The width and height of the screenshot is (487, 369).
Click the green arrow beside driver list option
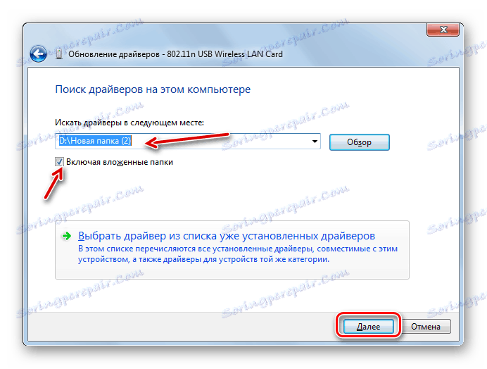coord(66,237)
